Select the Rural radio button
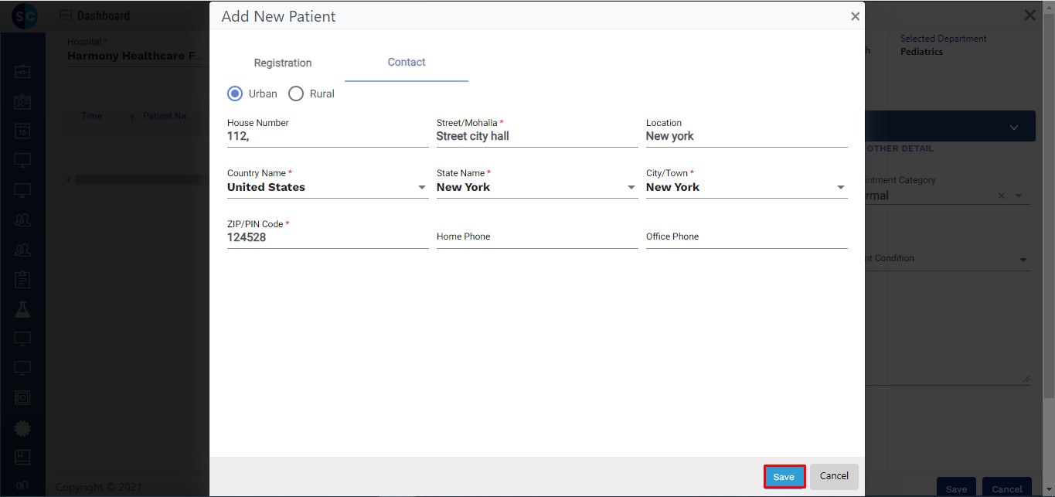The image size is (1055, 497). (x=295, y=93)
